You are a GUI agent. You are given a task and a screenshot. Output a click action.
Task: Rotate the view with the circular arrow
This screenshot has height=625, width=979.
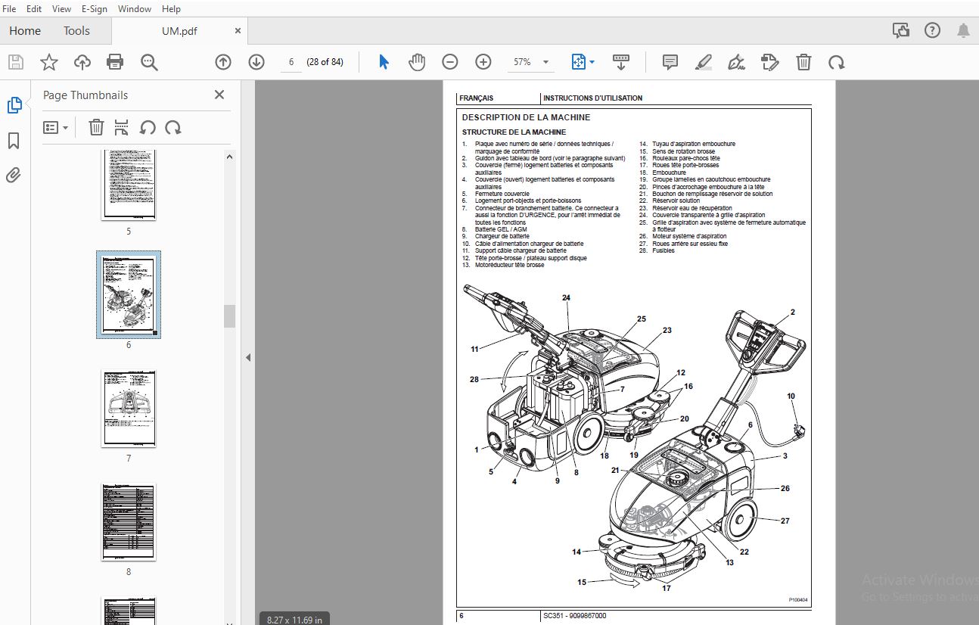[x=836, y=63]
